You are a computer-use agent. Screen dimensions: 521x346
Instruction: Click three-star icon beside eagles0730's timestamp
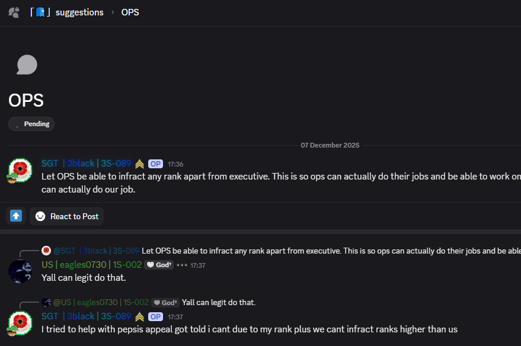(181, 265)
